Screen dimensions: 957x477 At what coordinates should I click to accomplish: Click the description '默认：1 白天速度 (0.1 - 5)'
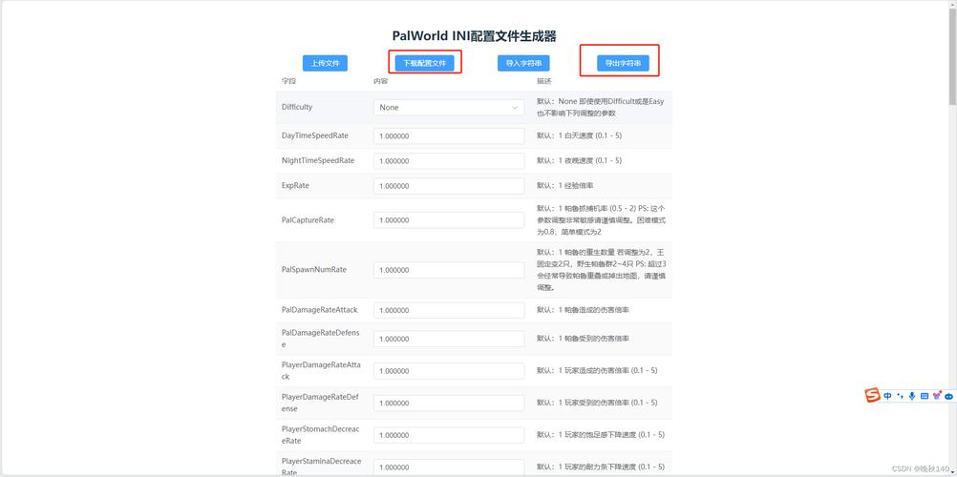pos(579,135)
